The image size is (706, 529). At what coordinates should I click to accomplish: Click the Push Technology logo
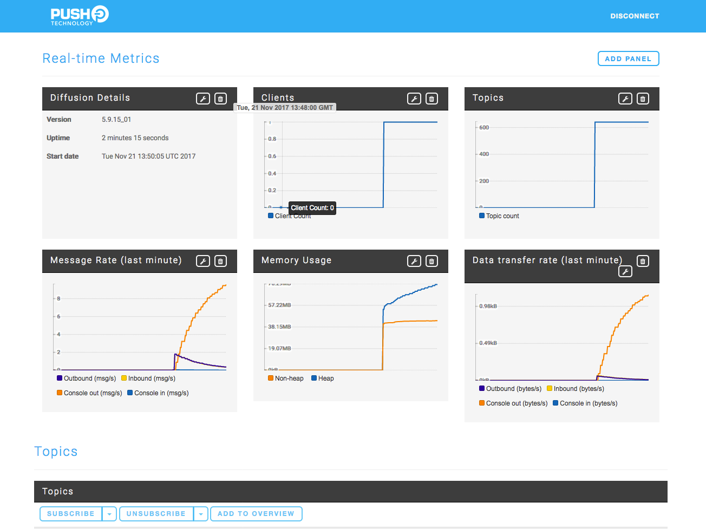pyautogui.click(x=79, y=16)
